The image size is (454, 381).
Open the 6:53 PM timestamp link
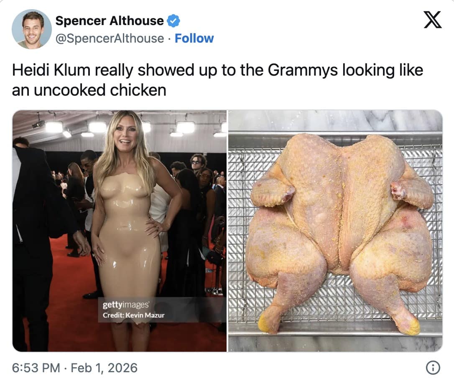[x=36, y=368]
